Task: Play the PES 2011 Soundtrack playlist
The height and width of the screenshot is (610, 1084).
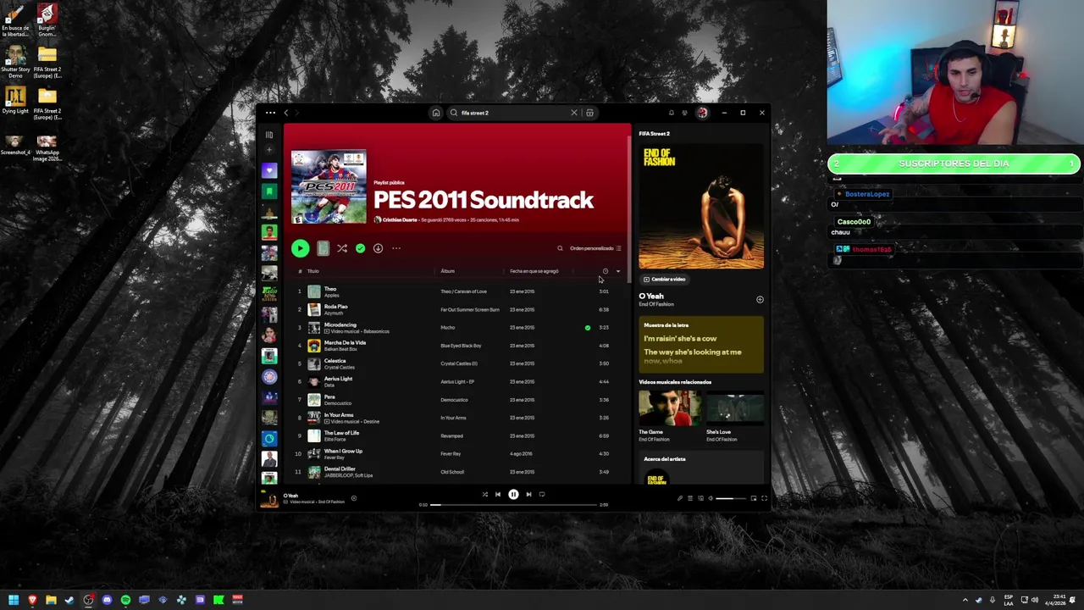Action: 300,248
